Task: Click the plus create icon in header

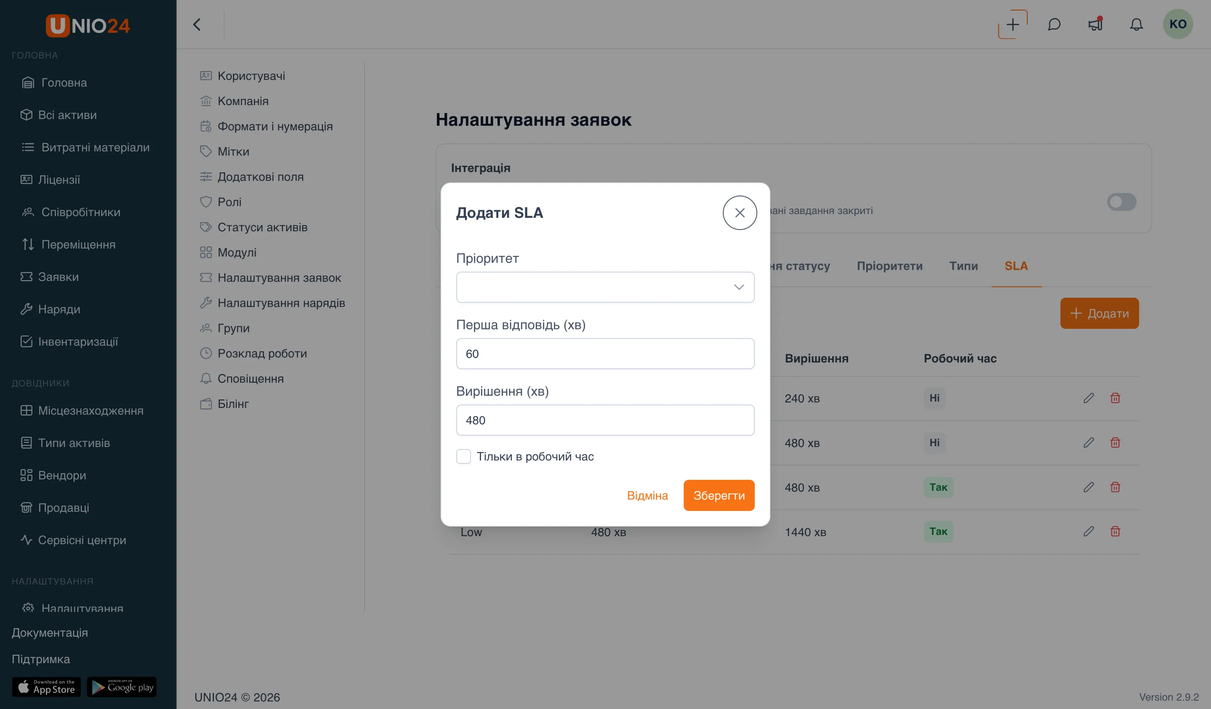Action: click(1013, 24)
